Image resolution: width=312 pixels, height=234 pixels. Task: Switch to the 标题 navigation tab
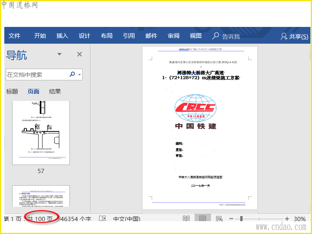[12, 91]
